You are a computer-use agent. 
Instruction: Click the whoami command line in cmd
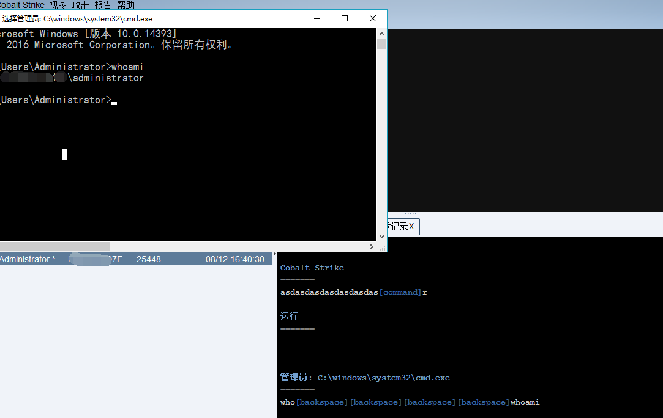72,67
